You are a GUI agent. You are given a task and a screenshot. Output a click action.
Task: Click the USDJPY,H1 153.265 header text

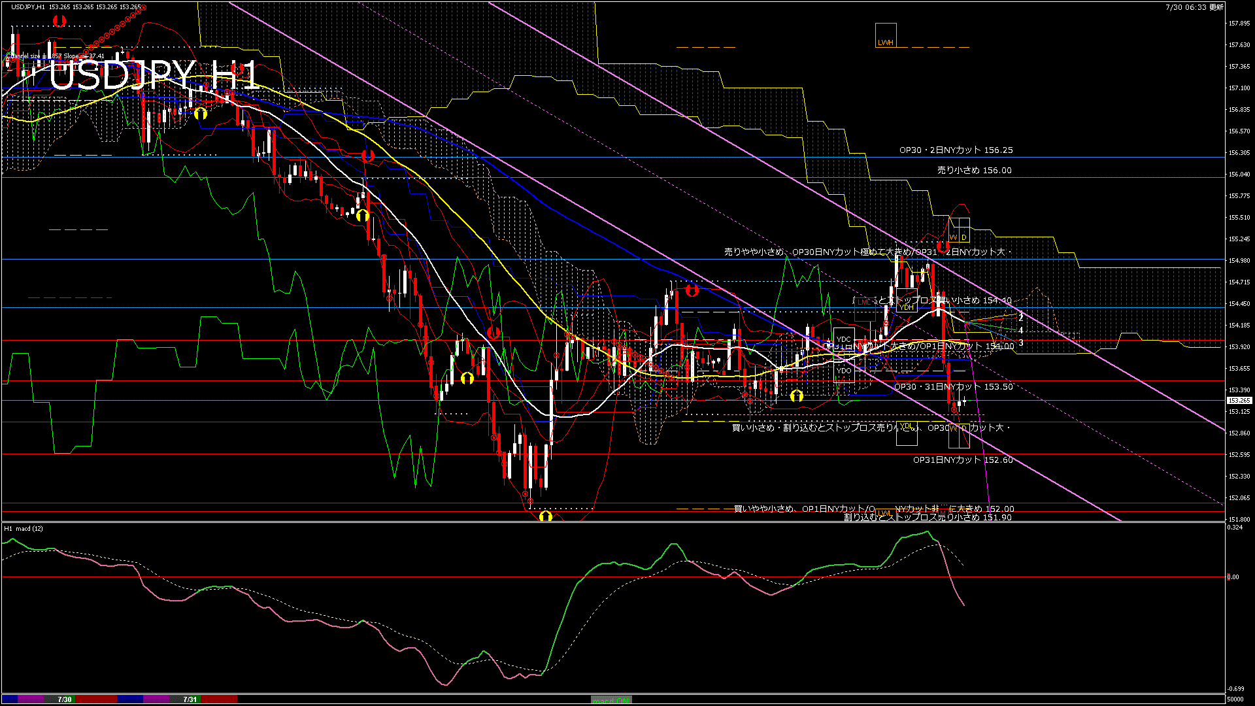pyautogui.click(x=76, y=7)
